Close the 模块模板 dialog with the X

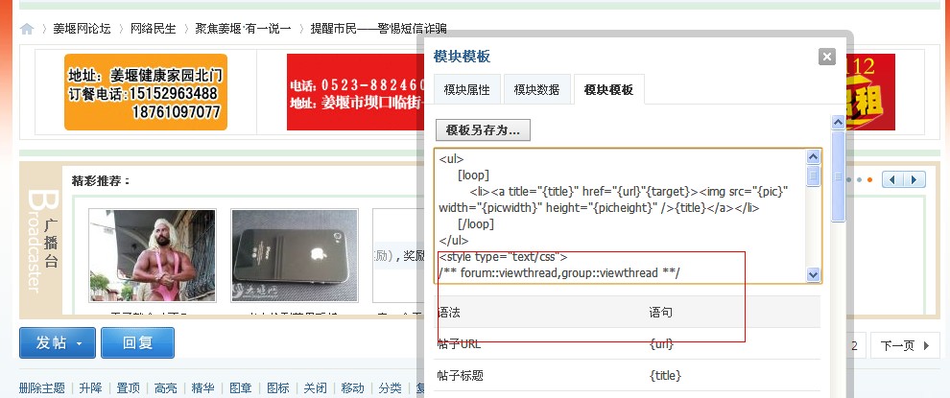[827, 57]
